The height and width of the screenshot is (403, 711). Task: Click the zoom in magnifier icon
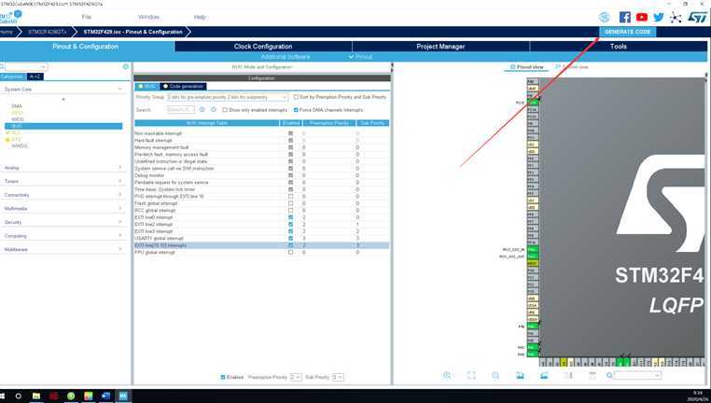click(x=448, y=375)
